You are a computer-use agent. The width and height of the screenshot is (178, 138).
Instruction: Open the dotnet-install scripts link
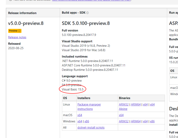(91, 127)
